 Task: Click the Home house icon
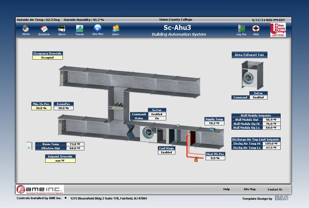(x=26, y=29)
